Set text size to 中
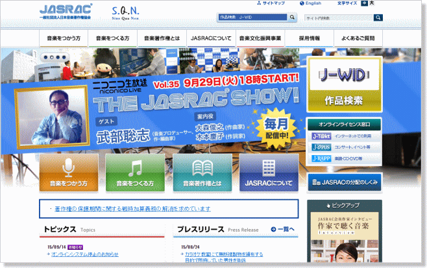This screenshot has width=427, height=268. (364, 3)
